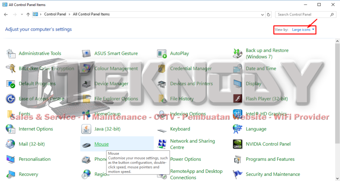This screenshot has width=340, height=181.
Task: Open the Display monitor icon
Action: pyautogui.click(x=237, y=84)
